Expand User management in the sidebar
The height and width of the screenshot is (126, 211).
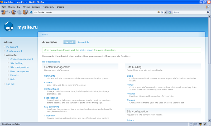coord(20,71)
